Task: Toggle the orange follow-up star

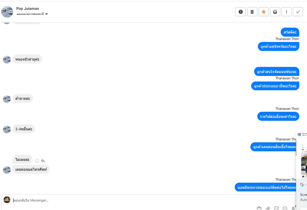Action: (263, 12)
